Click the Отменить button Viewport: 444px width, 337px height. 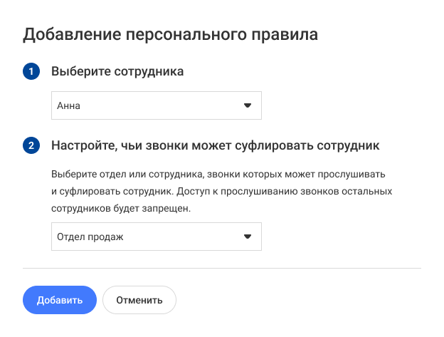pyautogui.click(x=139, y=300)
